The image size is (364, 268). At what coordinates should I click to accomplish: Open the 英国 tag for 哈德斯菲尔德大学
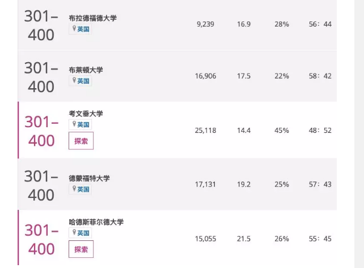pos(81,233)
